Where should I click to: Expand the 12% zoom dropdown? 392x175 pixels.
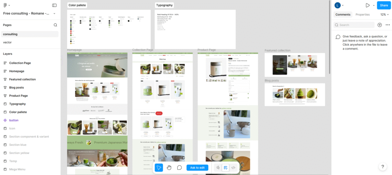pos(384,14)
